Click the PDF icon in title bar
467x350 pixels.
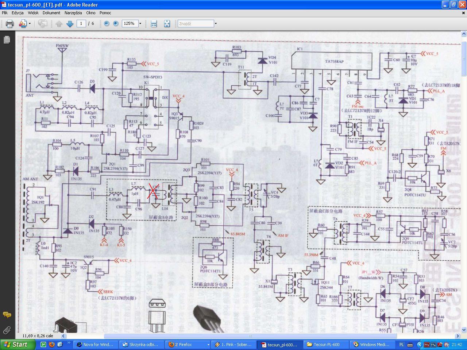click(4, 5)
